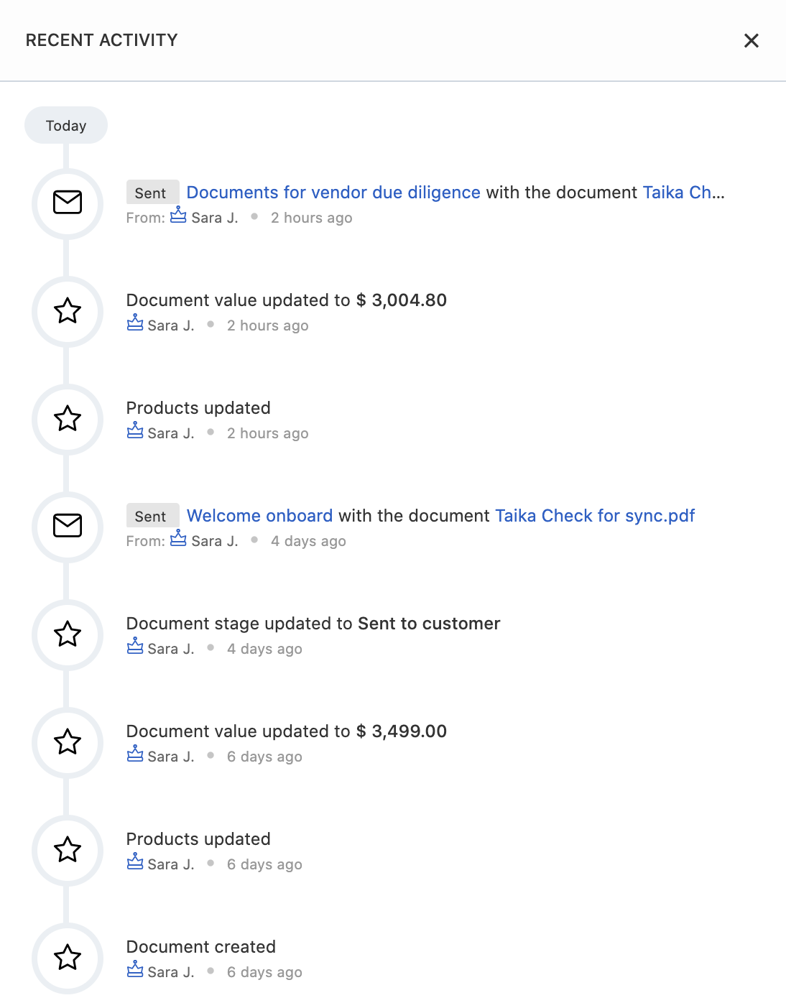The width and height of the screenshot is (786, 1003).
Task: Click star icon beside $3,499.00 value update
Action: [x=68, y=742]
